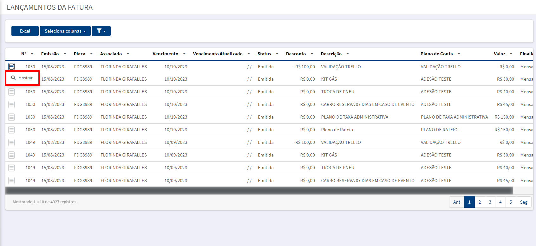Click the table's horizontal scrollbar

[x=259, y=190]
